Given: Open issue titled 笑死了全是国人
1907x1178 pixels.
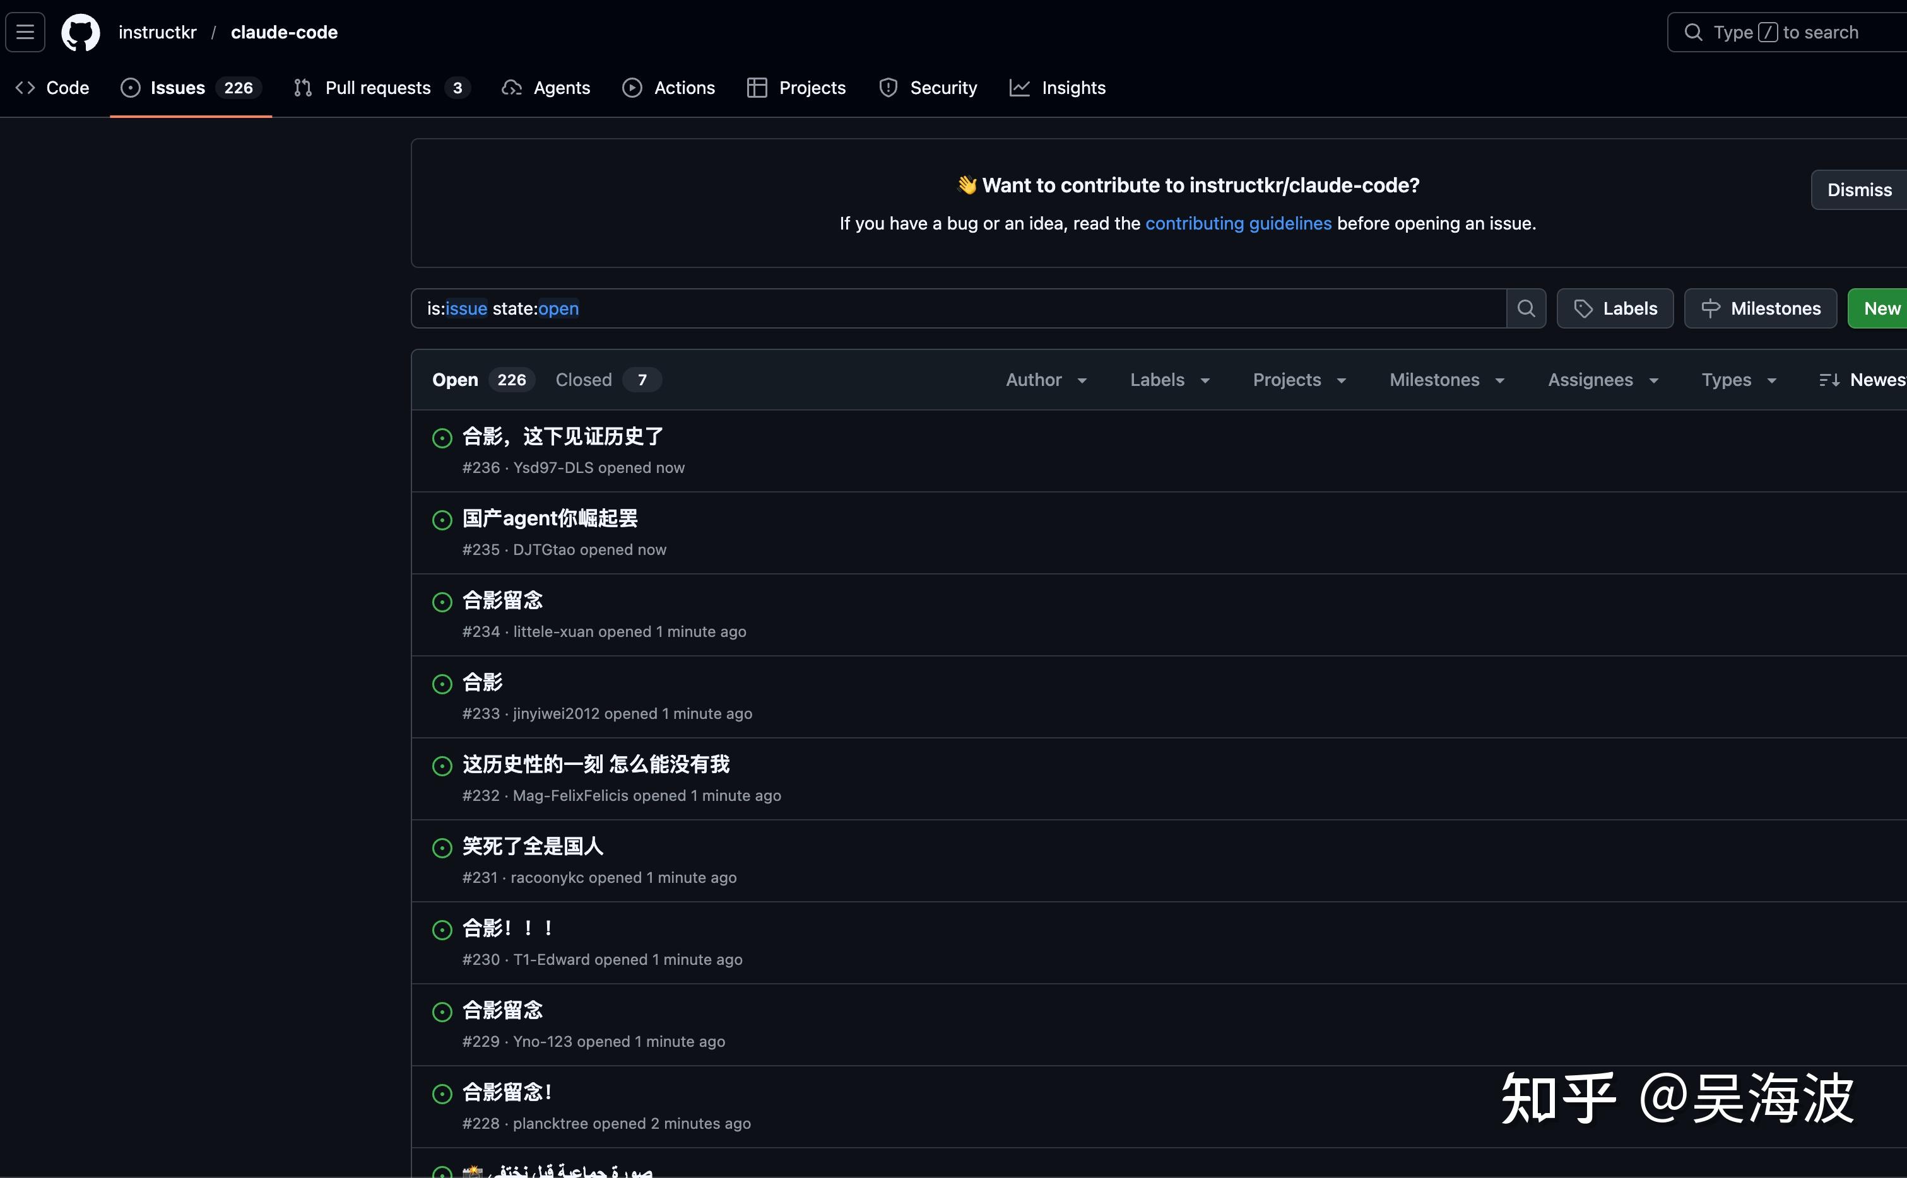Looking at the screenshot, I should click(533, 846).
